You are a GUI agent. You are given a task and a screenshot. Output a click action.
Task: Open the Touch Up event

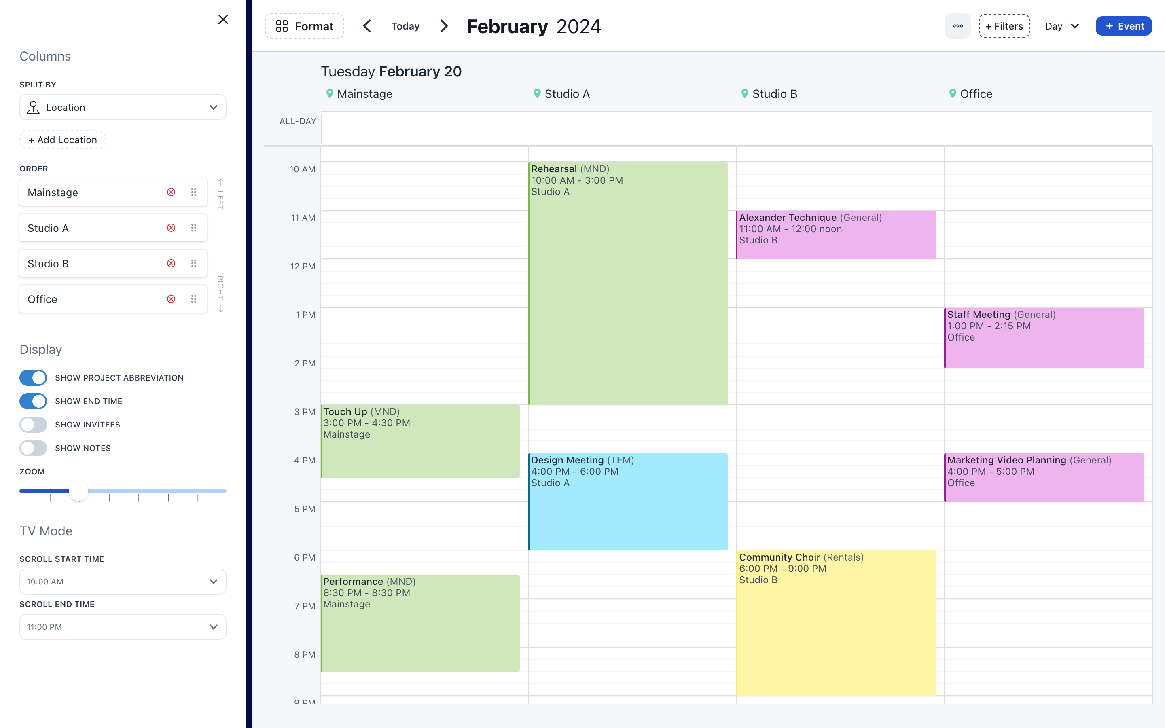coord(420,441)
